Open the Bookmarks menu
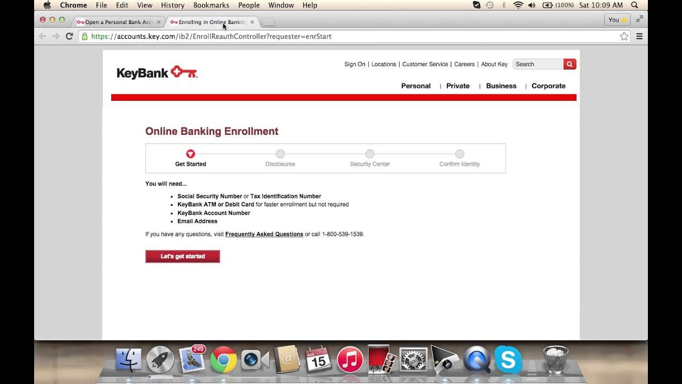The width and height of the screenshot is (682, 384). (211, 5)
